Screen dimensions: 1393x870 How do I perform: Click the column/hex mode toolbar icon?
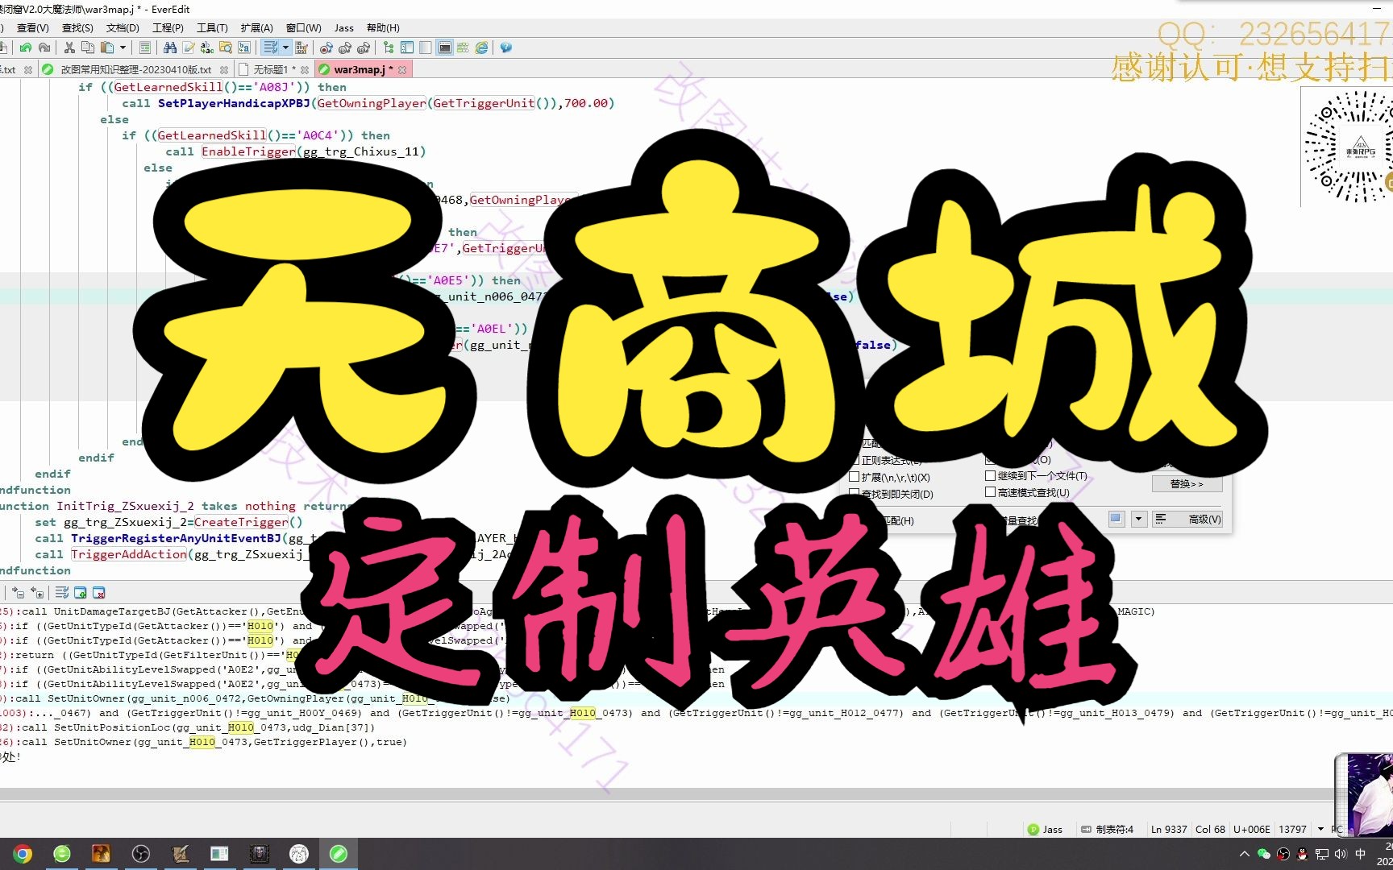click(x=301, y=48)
